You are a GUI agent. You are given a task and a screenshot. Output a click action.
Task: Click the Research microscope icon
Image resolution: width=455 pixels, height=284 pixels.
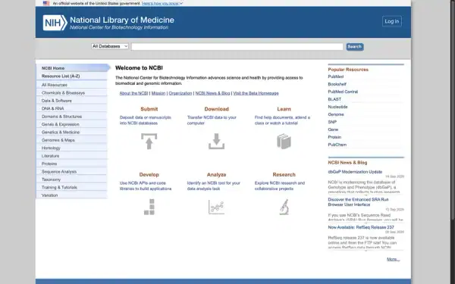tap(284, 207)
